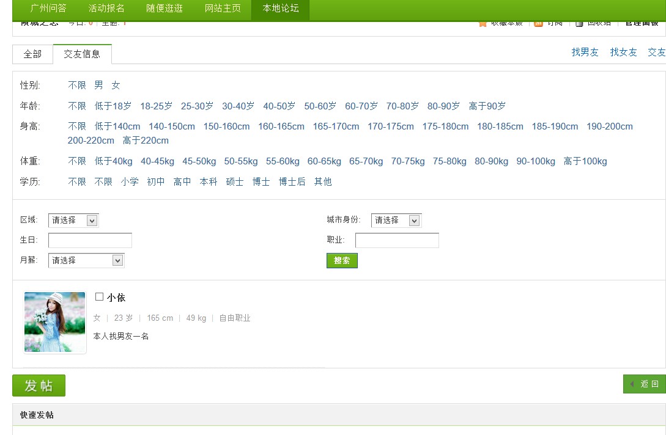This screenshot has height=435, width=666.
Task: Click the 找男友 link
Action: point(585,52)
